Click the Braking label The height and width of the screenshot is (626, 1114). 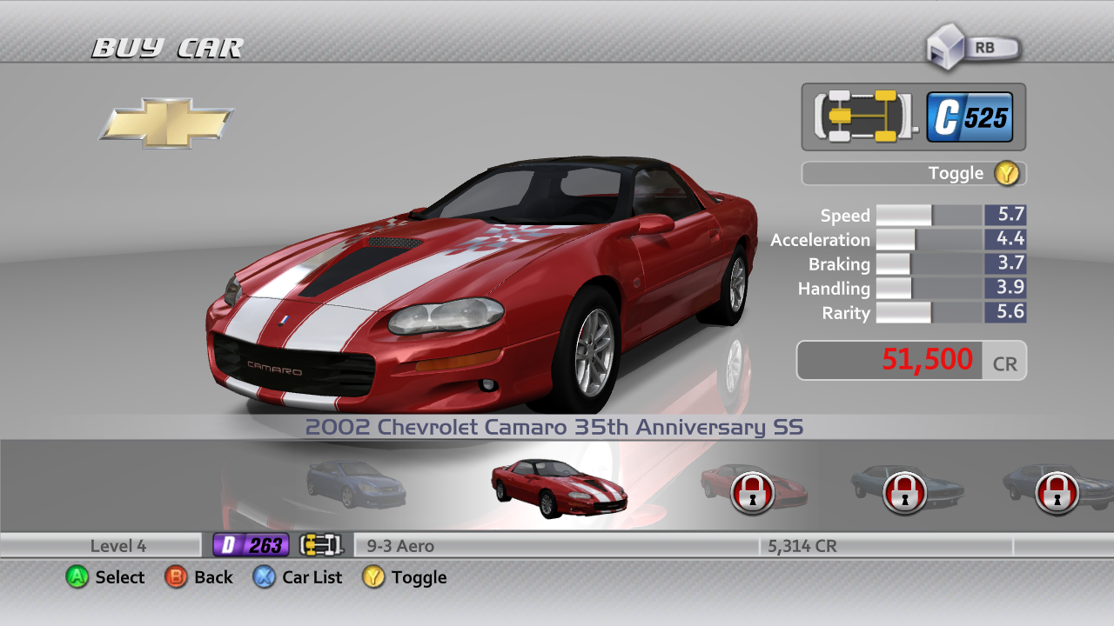pyautogui.click(x=839, y=264)
